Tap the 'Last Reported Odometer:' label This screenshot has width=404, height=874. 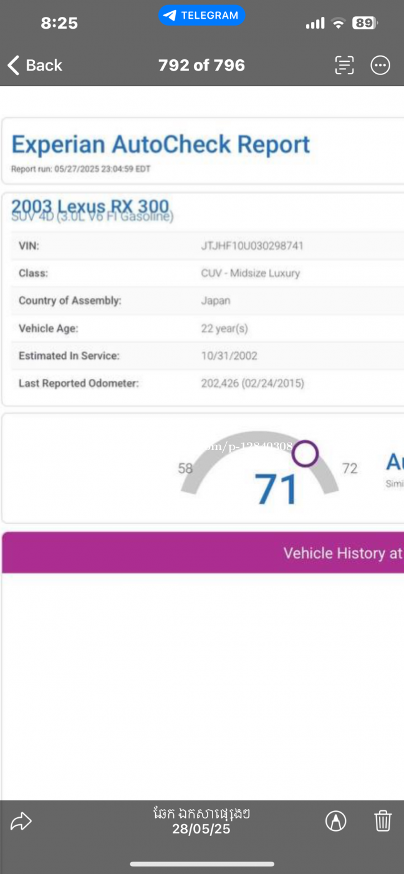click(79, 383)
